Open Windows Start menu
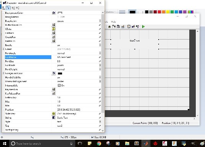The width and height of the screenshot is (205, 147). [5, 144]
